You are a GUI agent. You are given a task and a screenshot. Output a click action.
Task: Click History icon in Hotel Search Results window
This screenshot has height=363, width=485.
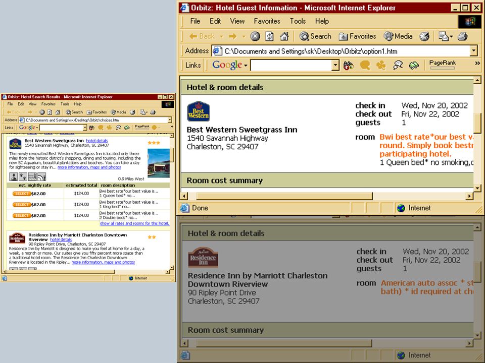pos(132,112)
